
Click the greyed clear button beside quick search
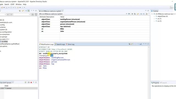pyautogui.click(x=36, y=15)
